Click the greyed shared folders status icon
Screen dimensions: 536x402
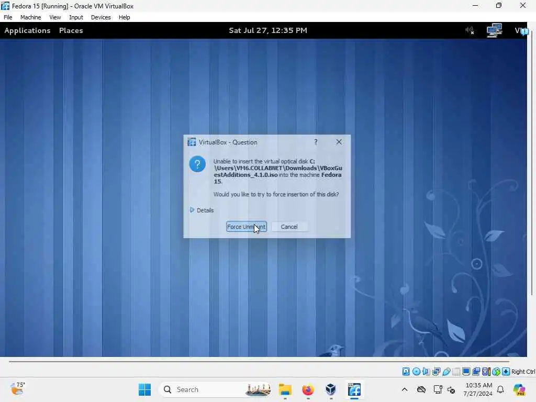coord(456,372)
